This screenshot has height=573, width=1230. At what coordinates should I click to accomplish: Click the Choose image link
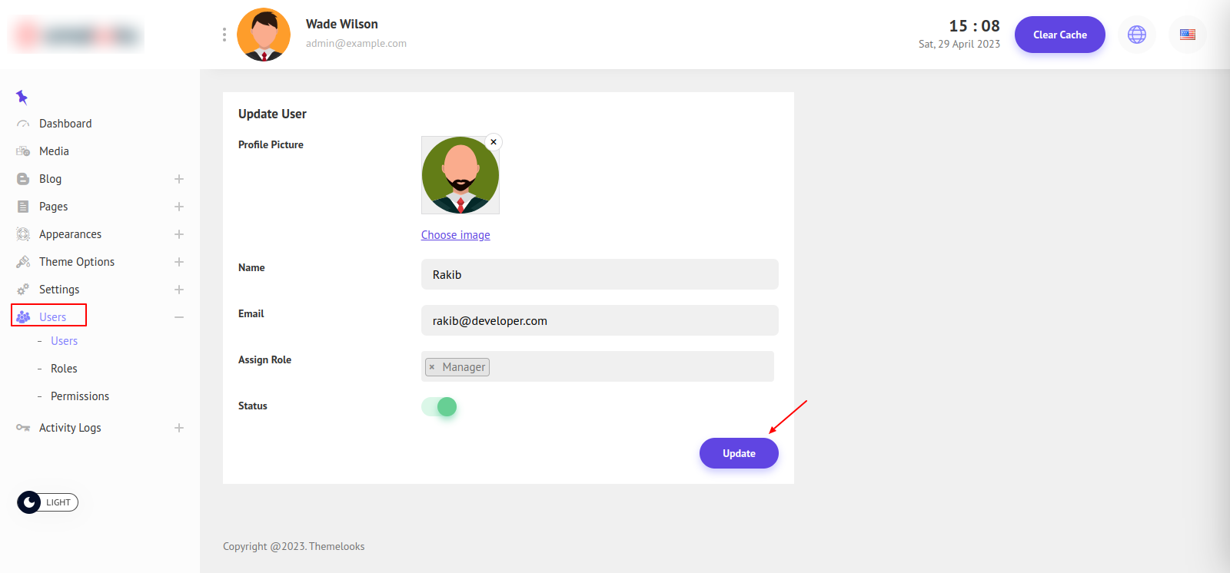[455, 235]
